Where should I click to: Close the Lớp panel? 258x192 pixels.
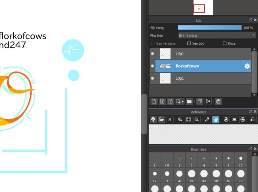click(255, 20)
